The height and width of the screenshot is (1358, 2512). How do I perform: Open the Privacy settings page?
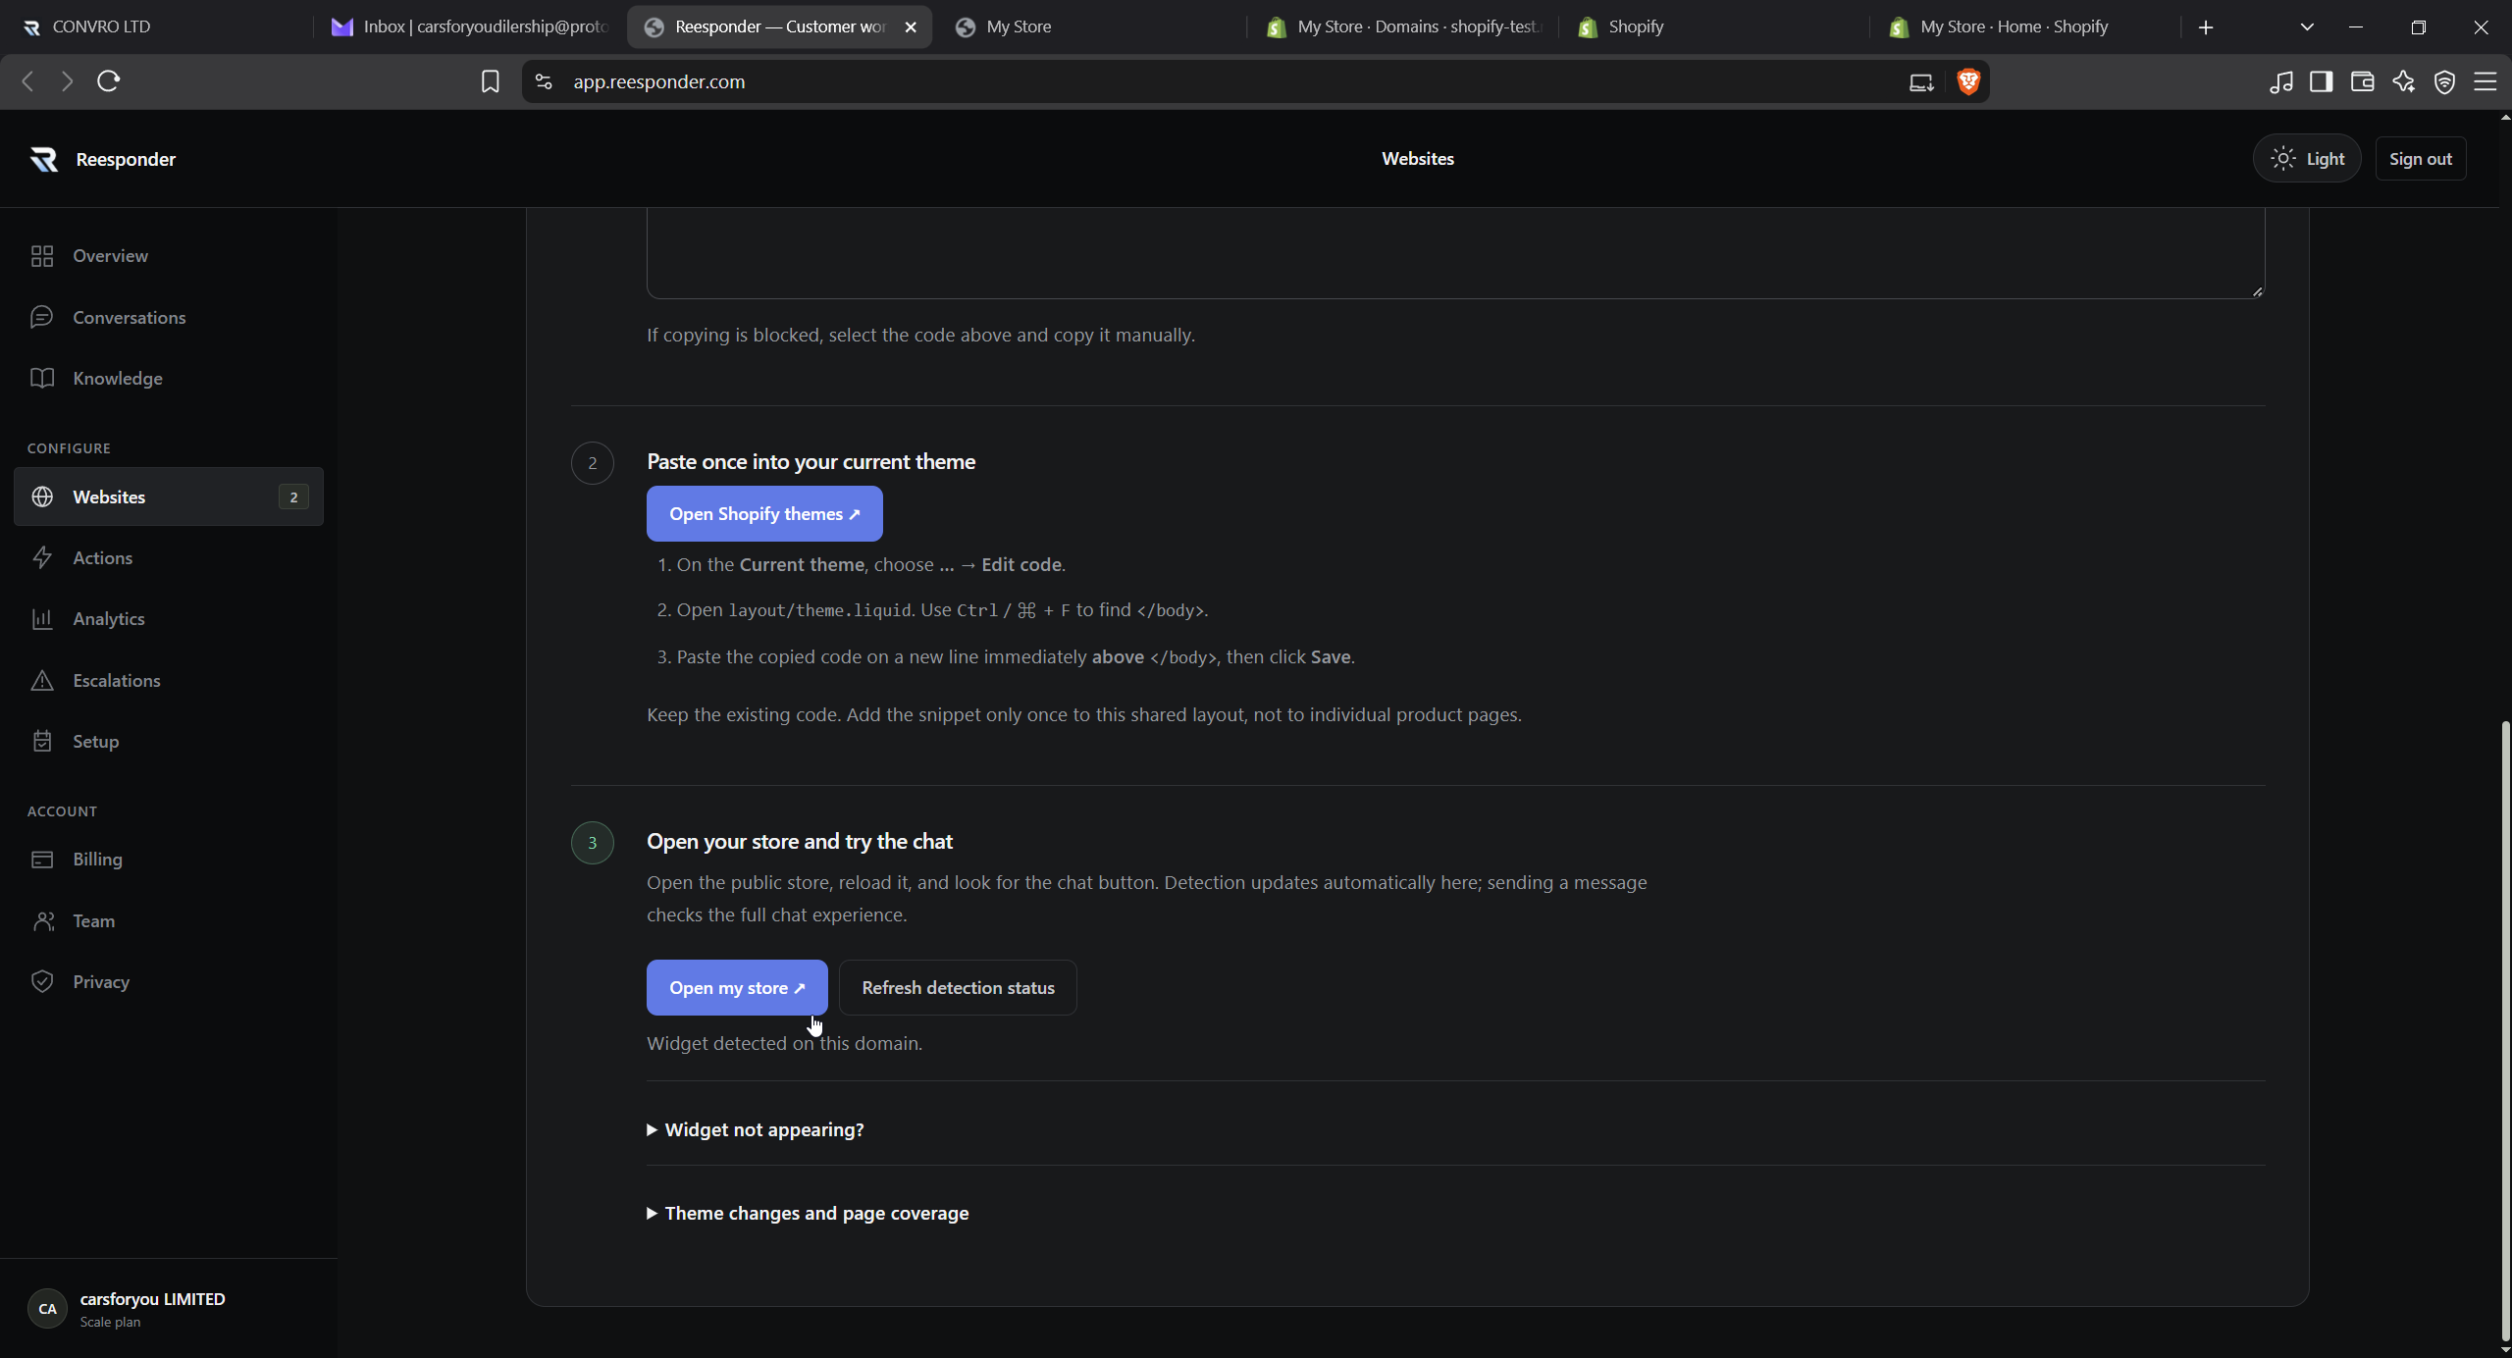pos(169,982)
